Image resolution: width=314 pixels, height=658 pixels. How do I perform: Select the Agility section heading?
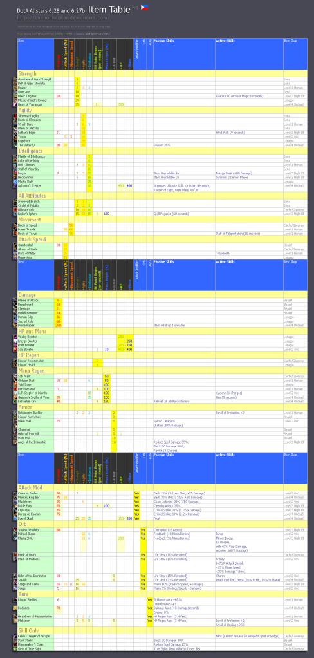[26, 110]
